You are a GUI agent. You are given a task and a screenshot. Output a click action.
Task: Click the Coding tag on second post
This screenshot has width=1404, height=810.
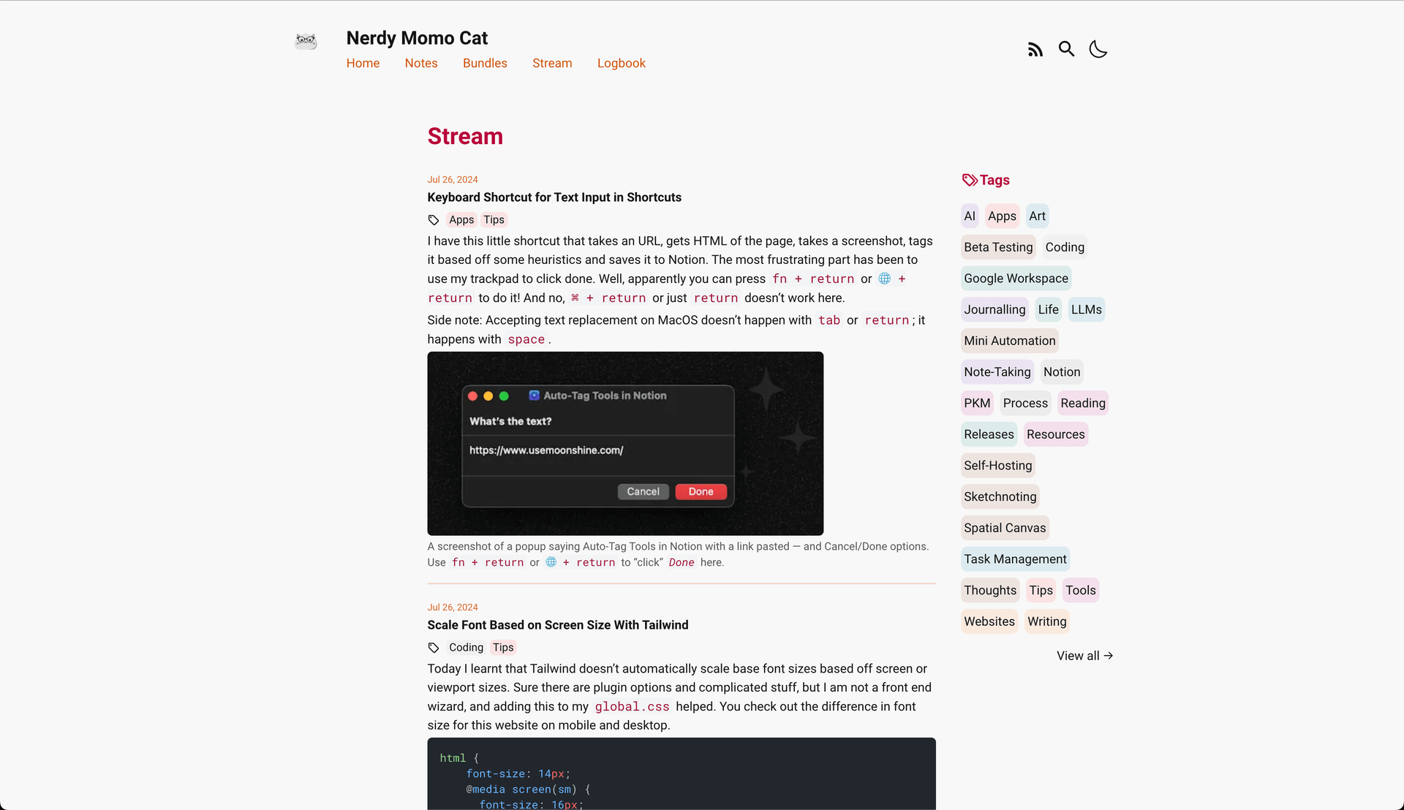[x=466, y=648]
